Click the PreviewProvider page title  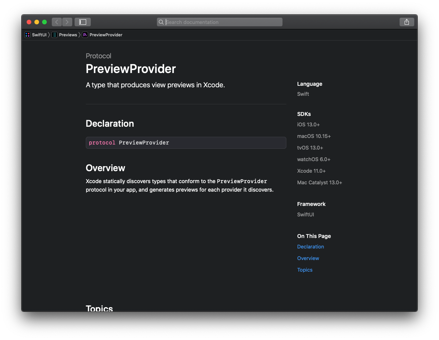[131, 69]
